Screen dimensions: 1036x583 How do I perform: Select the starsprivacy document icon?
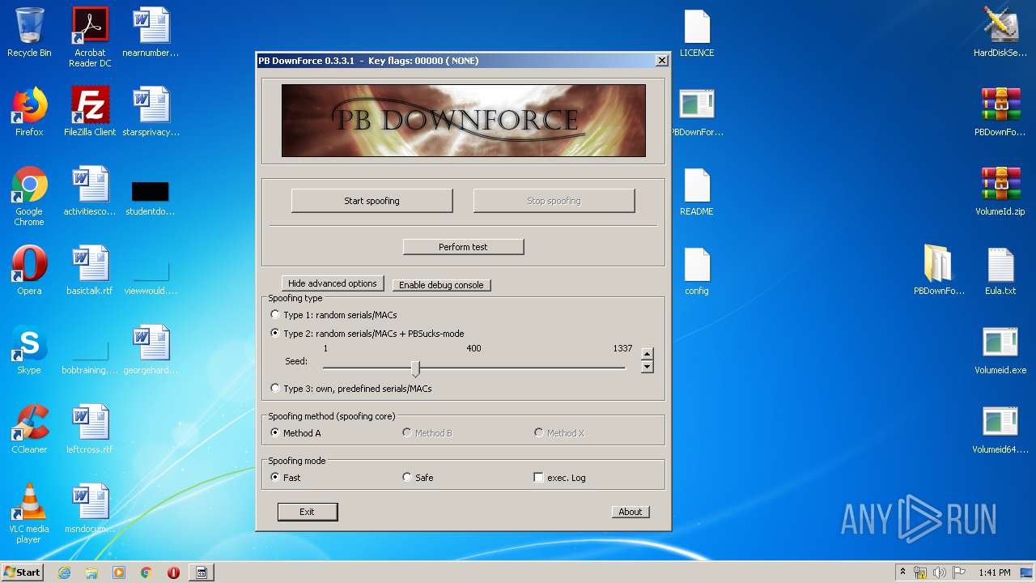point(151,112)
